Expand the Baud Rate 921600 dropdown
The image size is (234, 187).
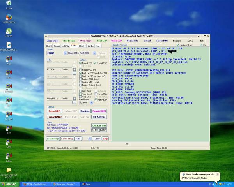coord(92,102)
